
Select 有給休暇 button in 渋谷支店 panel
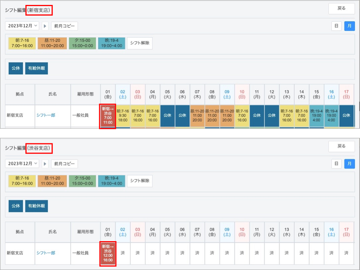[36, 206]
